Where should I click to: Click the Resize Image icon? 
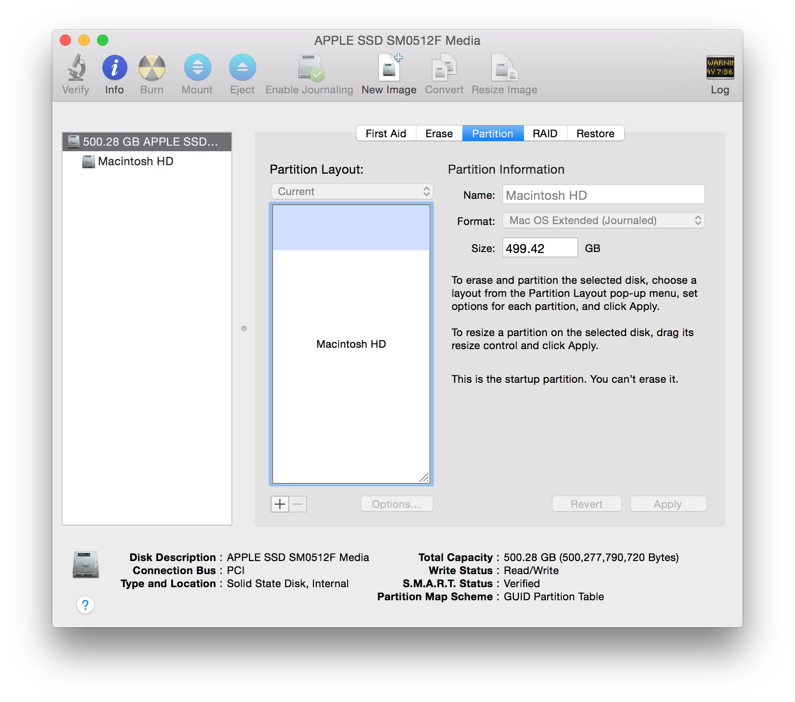pyautogui.click(x=504, y=68)
